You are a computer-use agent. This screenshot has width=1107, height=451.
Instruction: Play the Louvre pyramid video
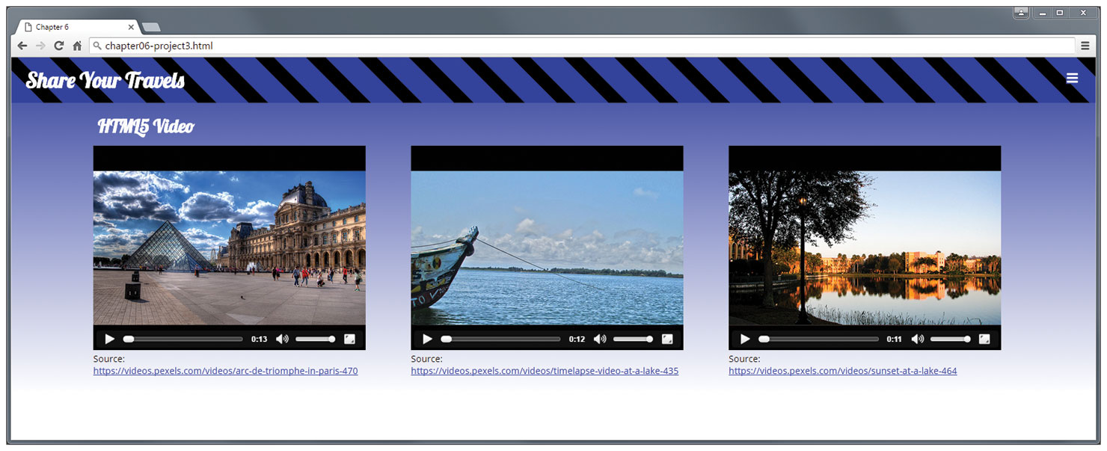click(x=110, y=339)
